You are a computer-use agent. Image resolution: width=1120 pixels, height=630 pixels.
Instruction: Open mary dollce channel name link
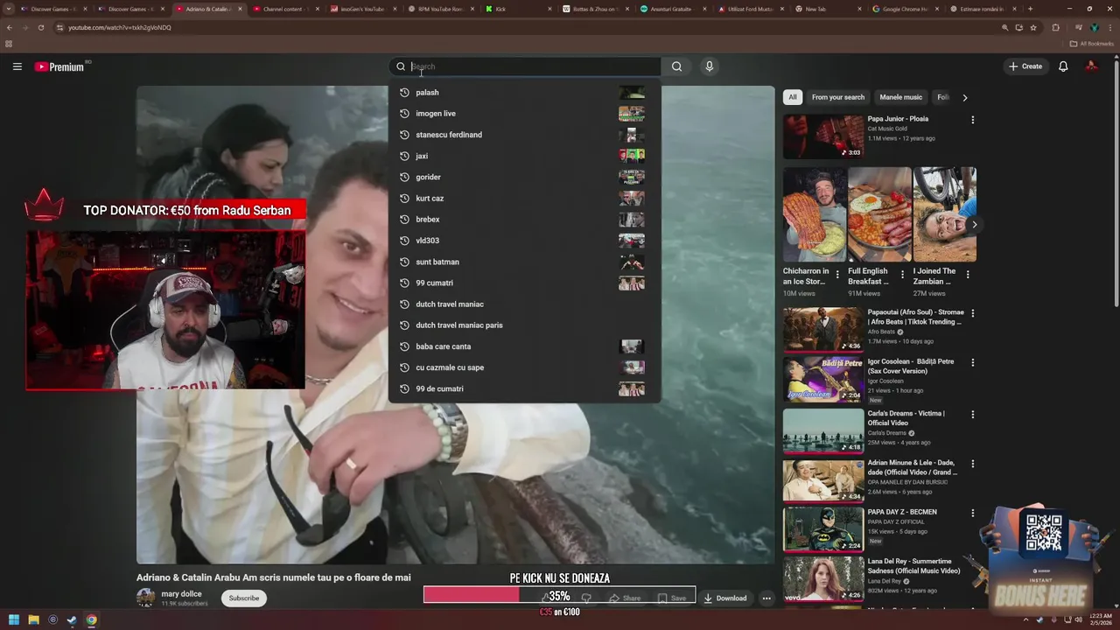(181, 594)
